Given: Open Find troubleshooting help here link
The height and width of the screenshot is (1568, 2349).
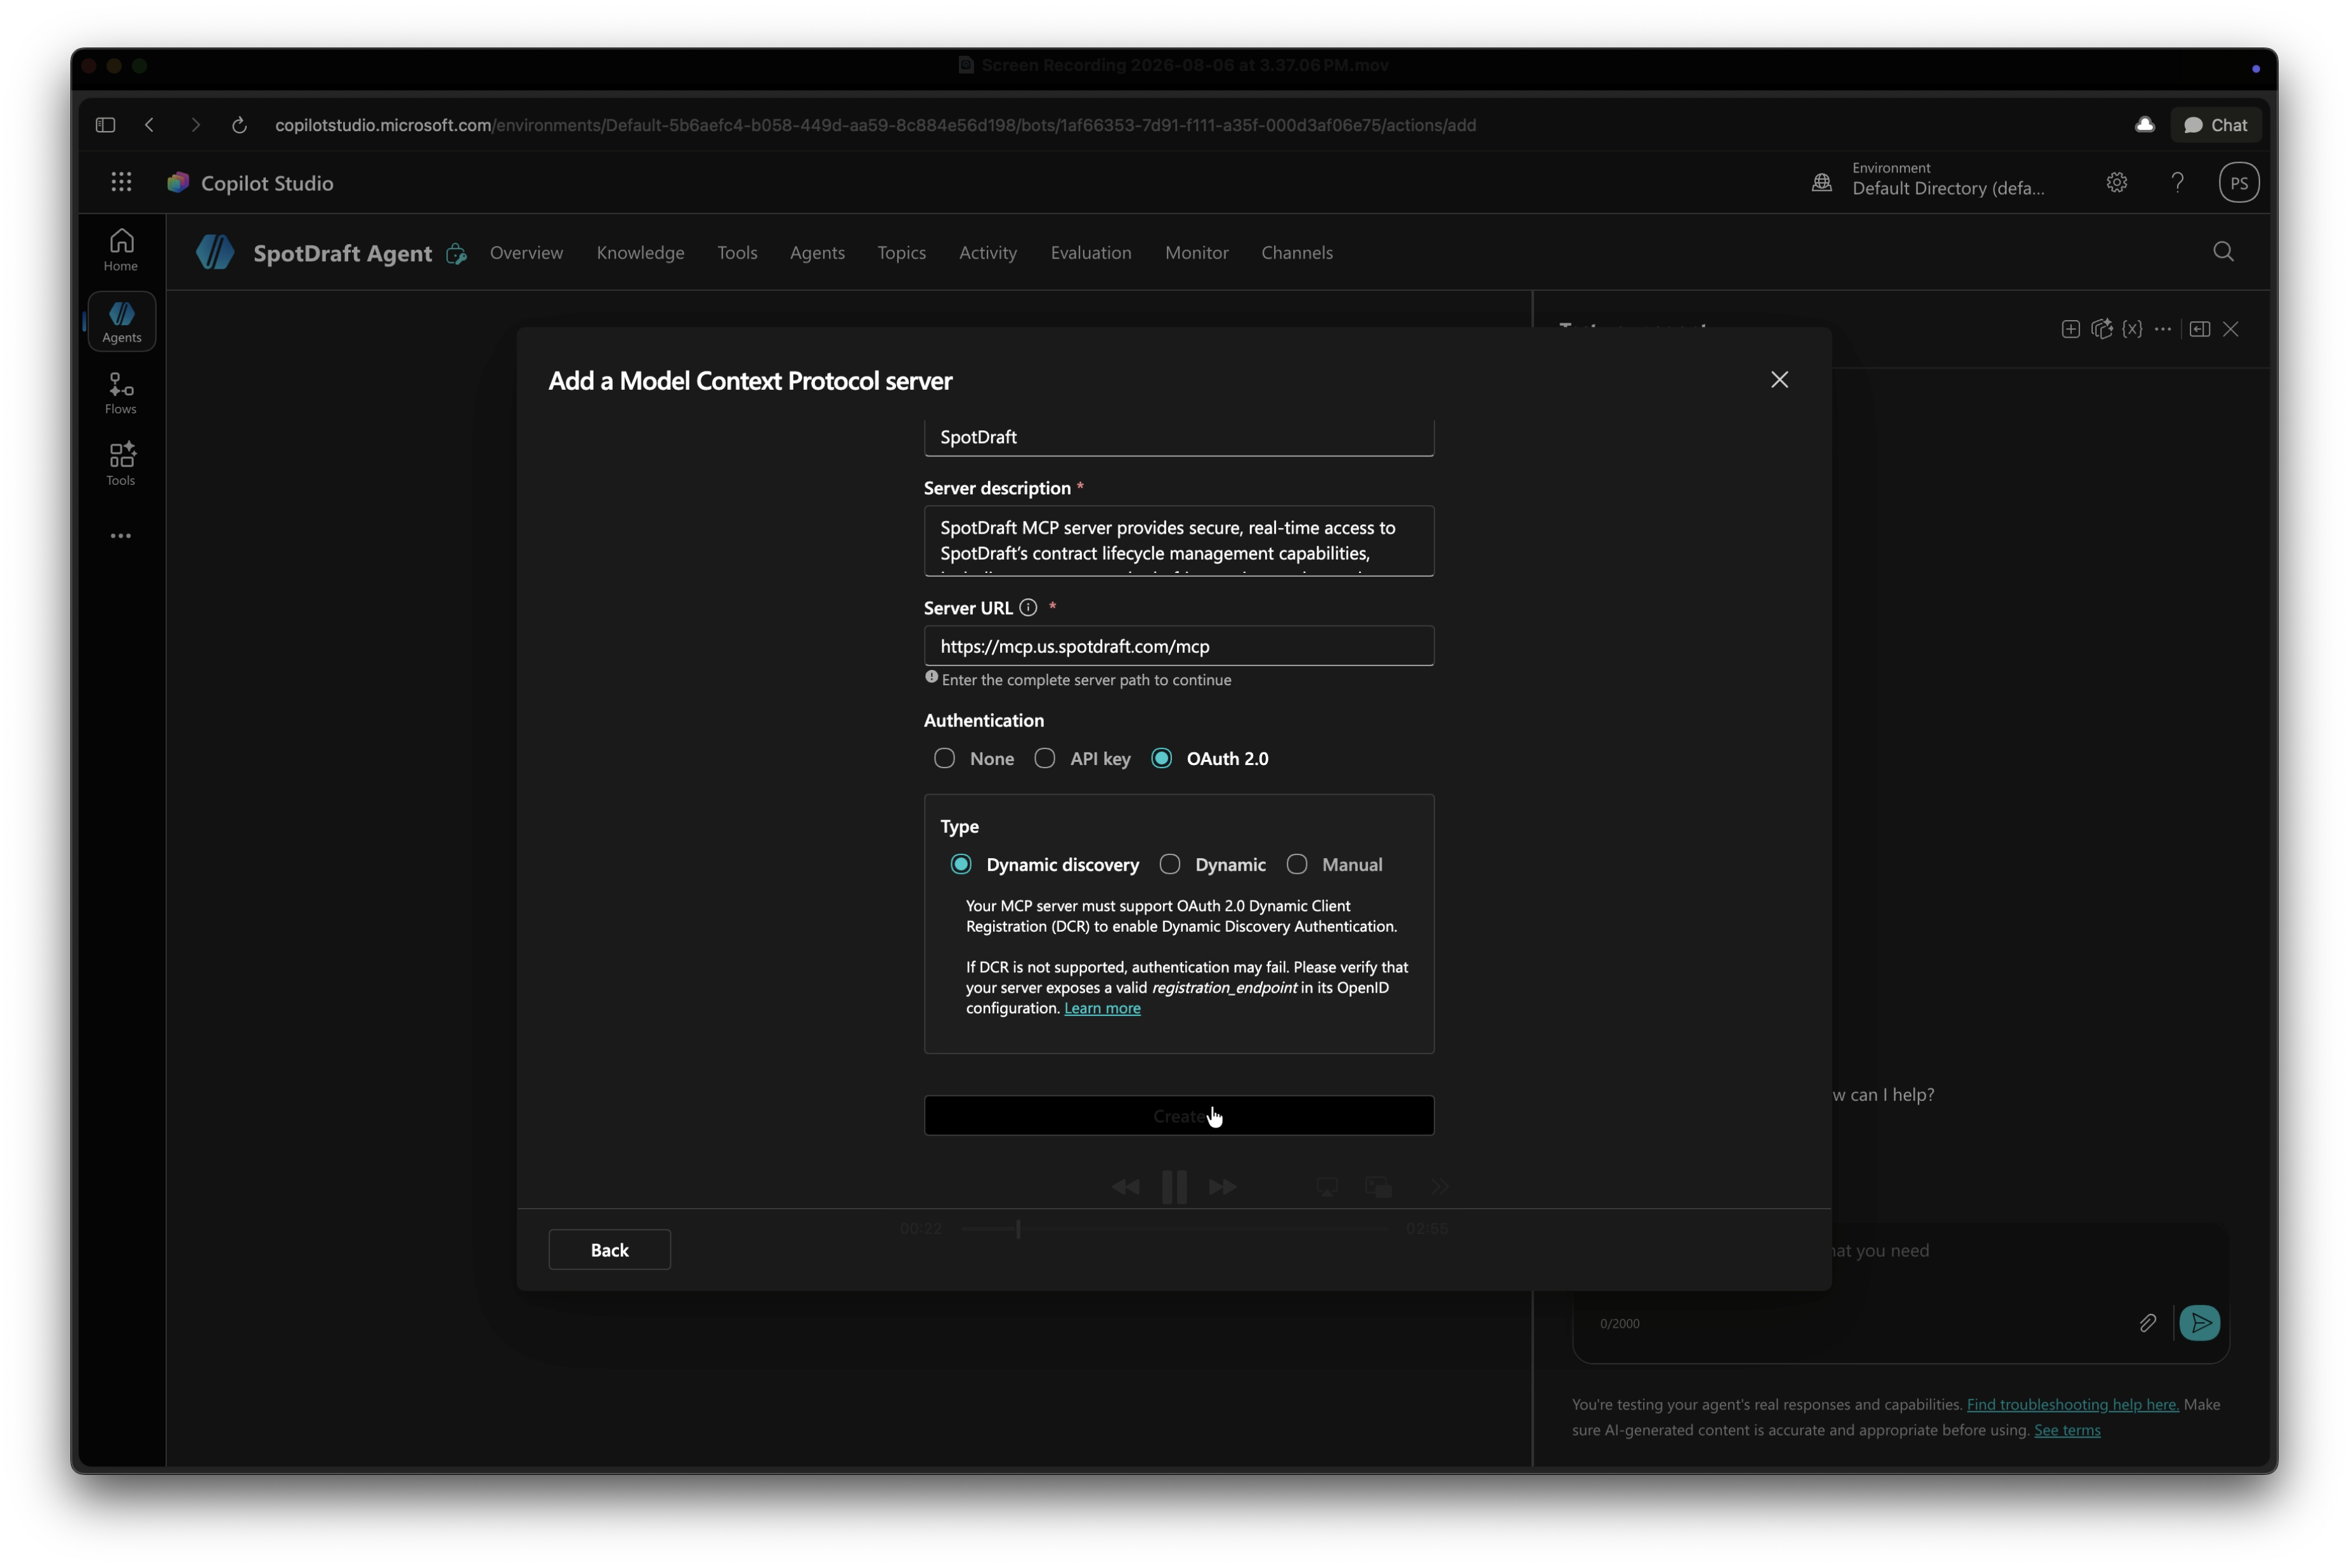Looking at the screenshot, I should tap(2072, 1405).
